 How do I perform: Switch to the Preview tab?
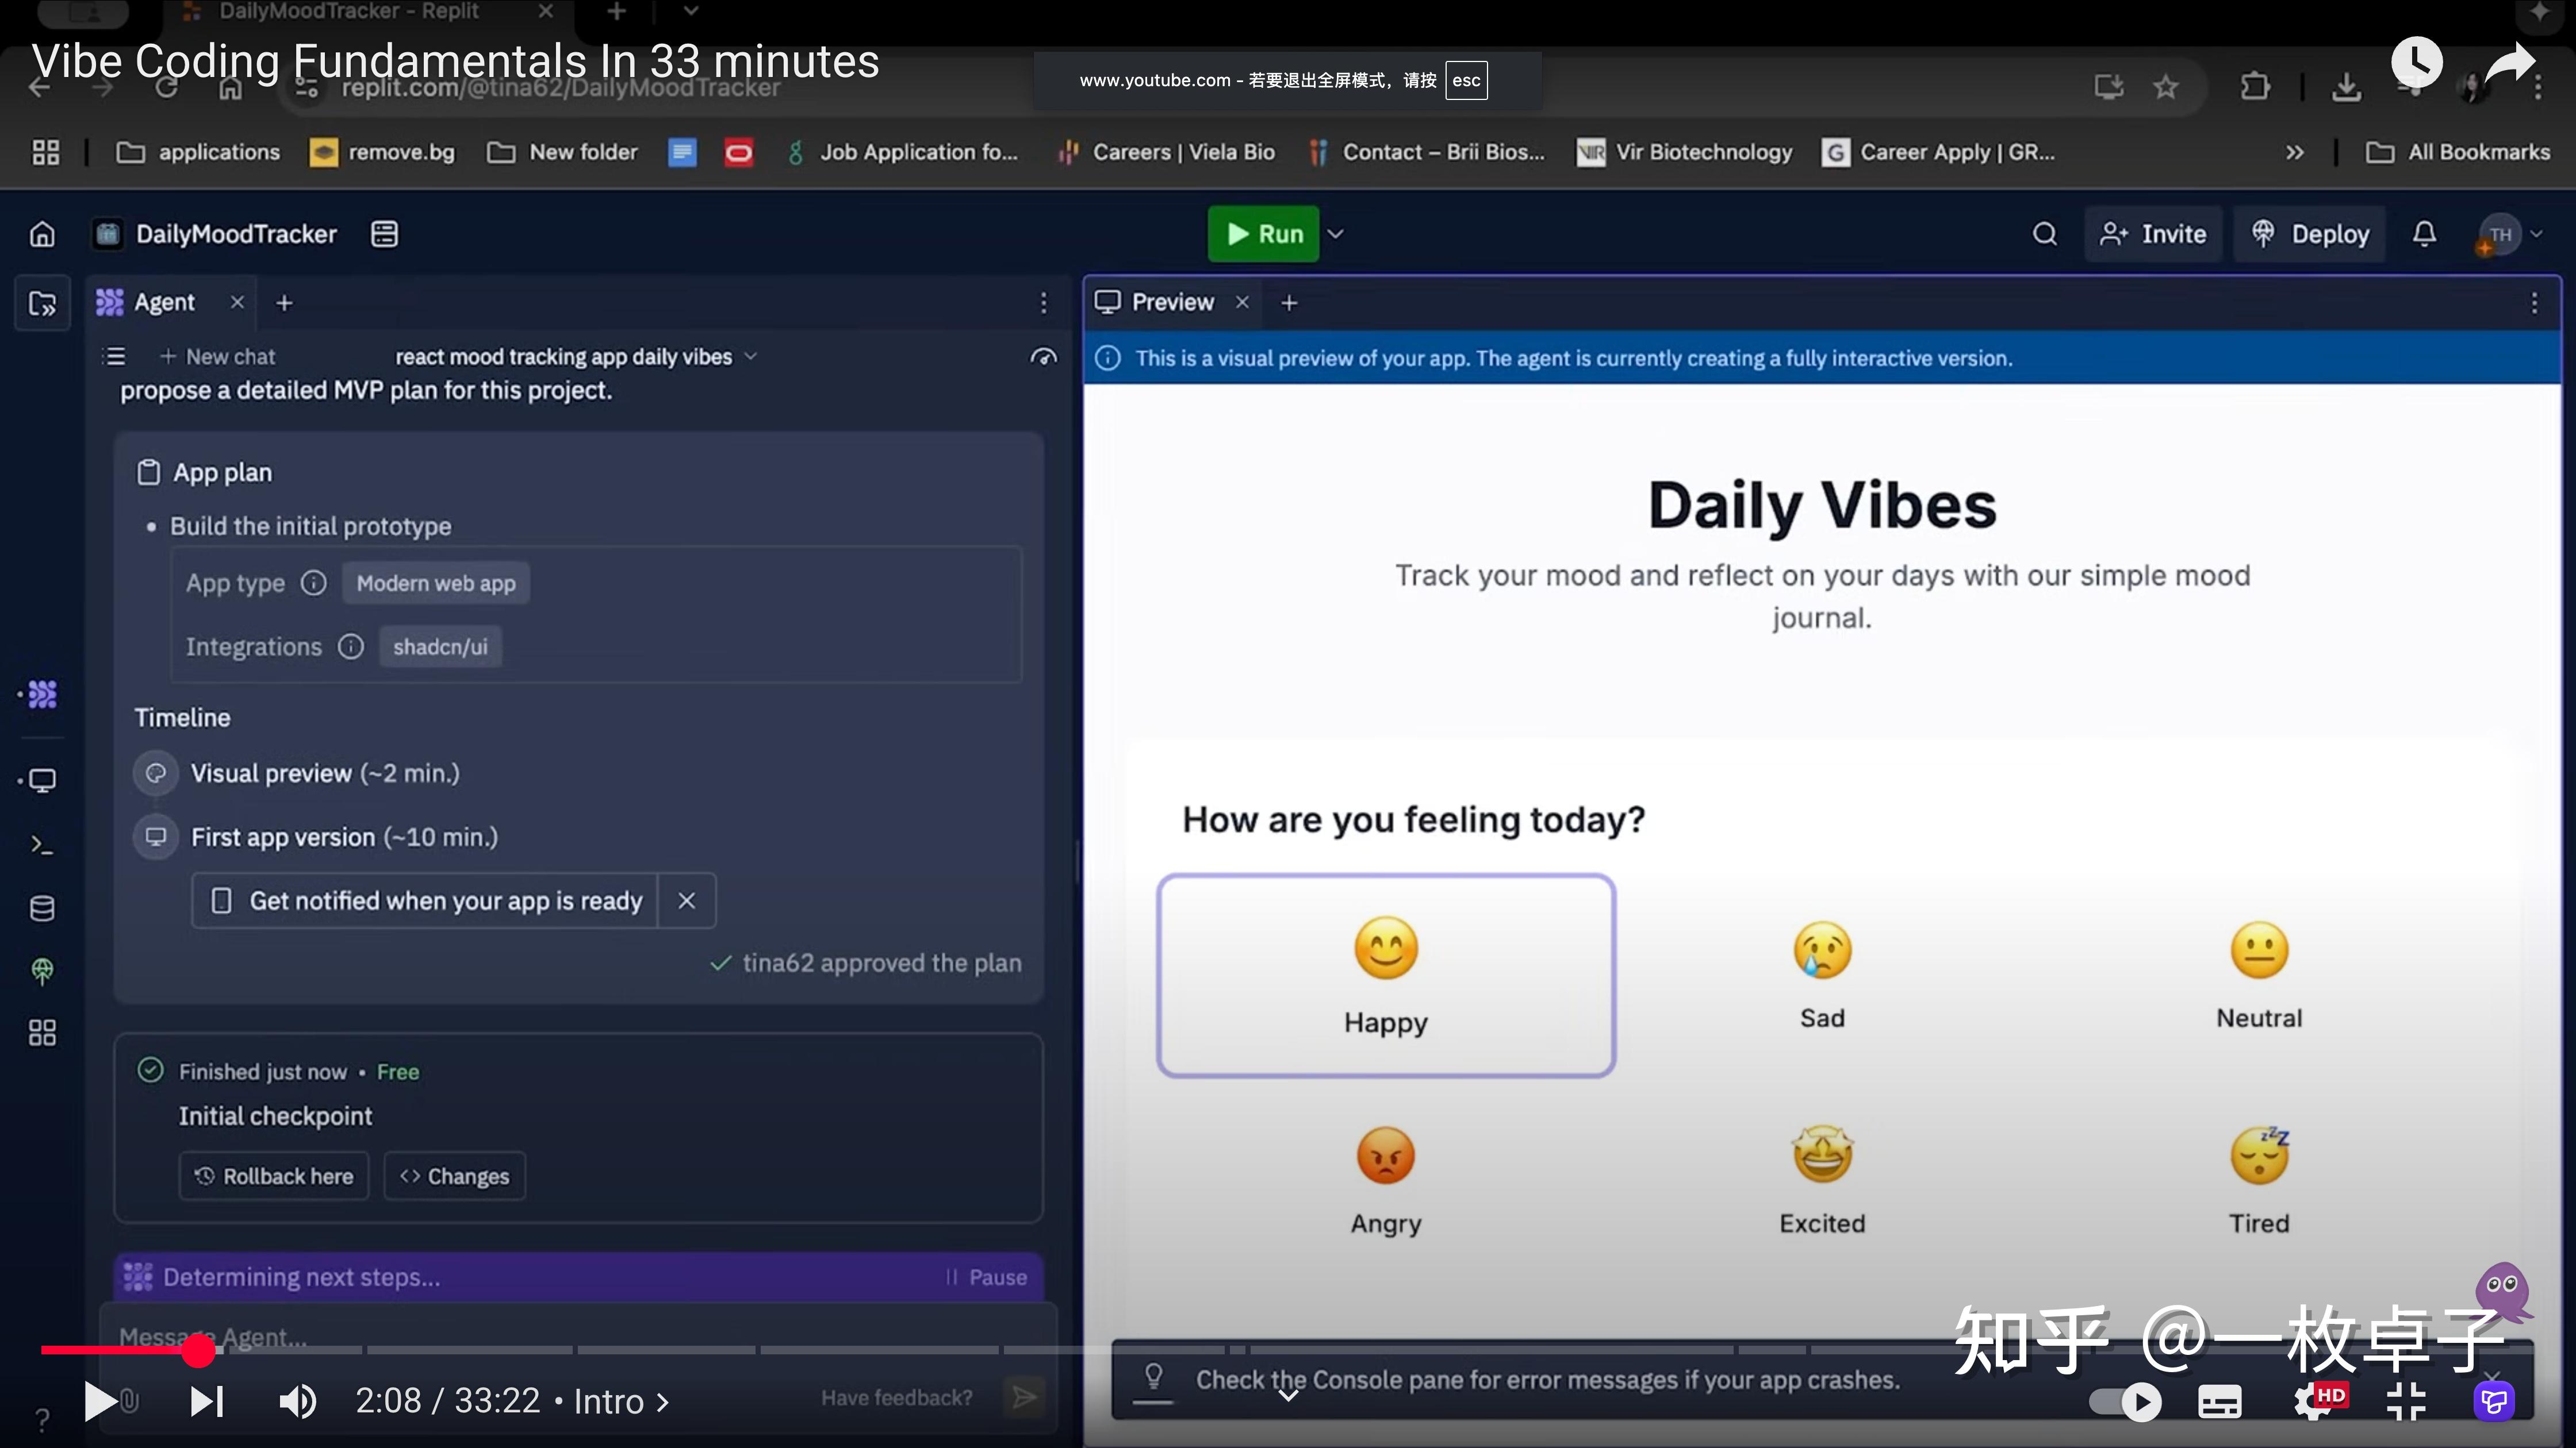pos(1171,302)
